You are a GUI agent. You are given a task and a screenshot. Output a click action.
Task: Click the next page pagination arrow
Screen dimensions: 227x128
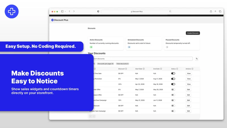click(x=94, y=116)
